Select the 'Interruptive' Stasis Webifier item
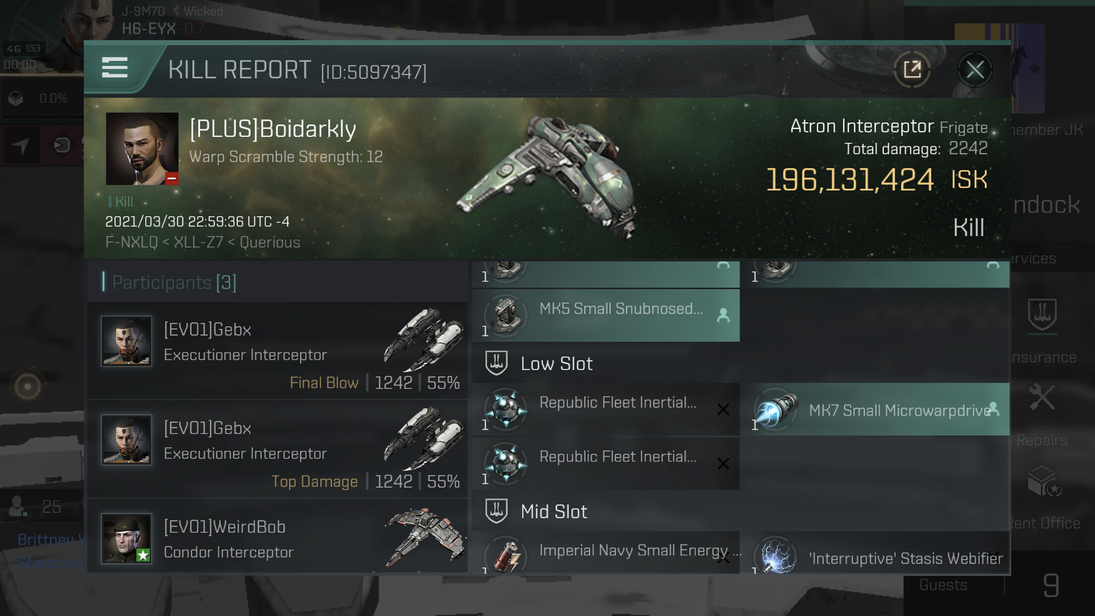The height and width of the screenshot is (616, 1095). pos(878,553)
